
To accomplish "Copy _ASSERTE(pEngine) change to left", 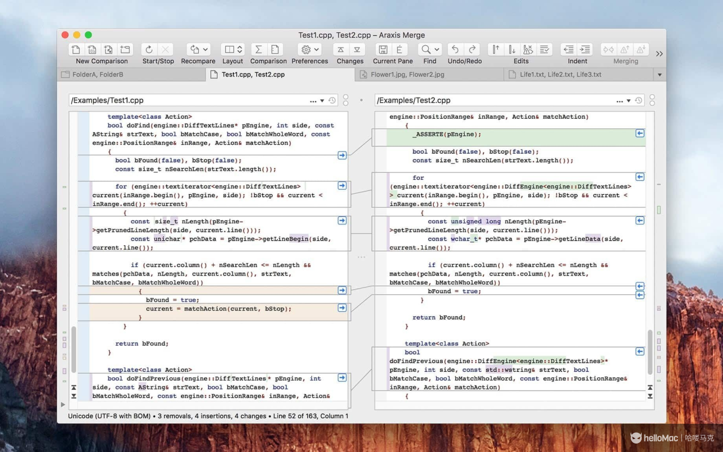I will [640, 133].
